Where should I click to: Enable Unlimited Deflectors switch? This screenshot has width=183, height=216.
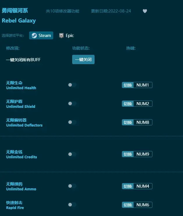pyautogui.click(x=72, y=122)
